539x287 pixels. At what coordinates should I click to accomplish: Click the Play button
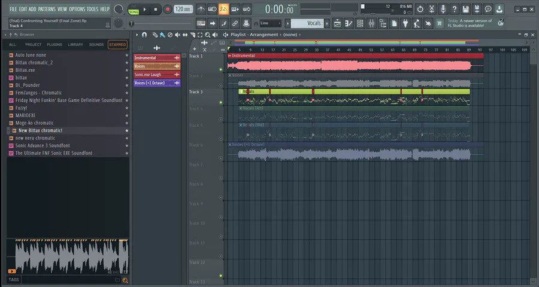(x=145, y=10)
